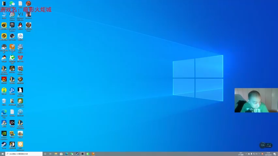Switch to Steam on the taskbar

click(77, 154)
